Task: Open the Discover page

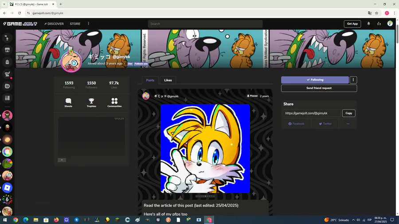Action: click(x=54, y=24)
